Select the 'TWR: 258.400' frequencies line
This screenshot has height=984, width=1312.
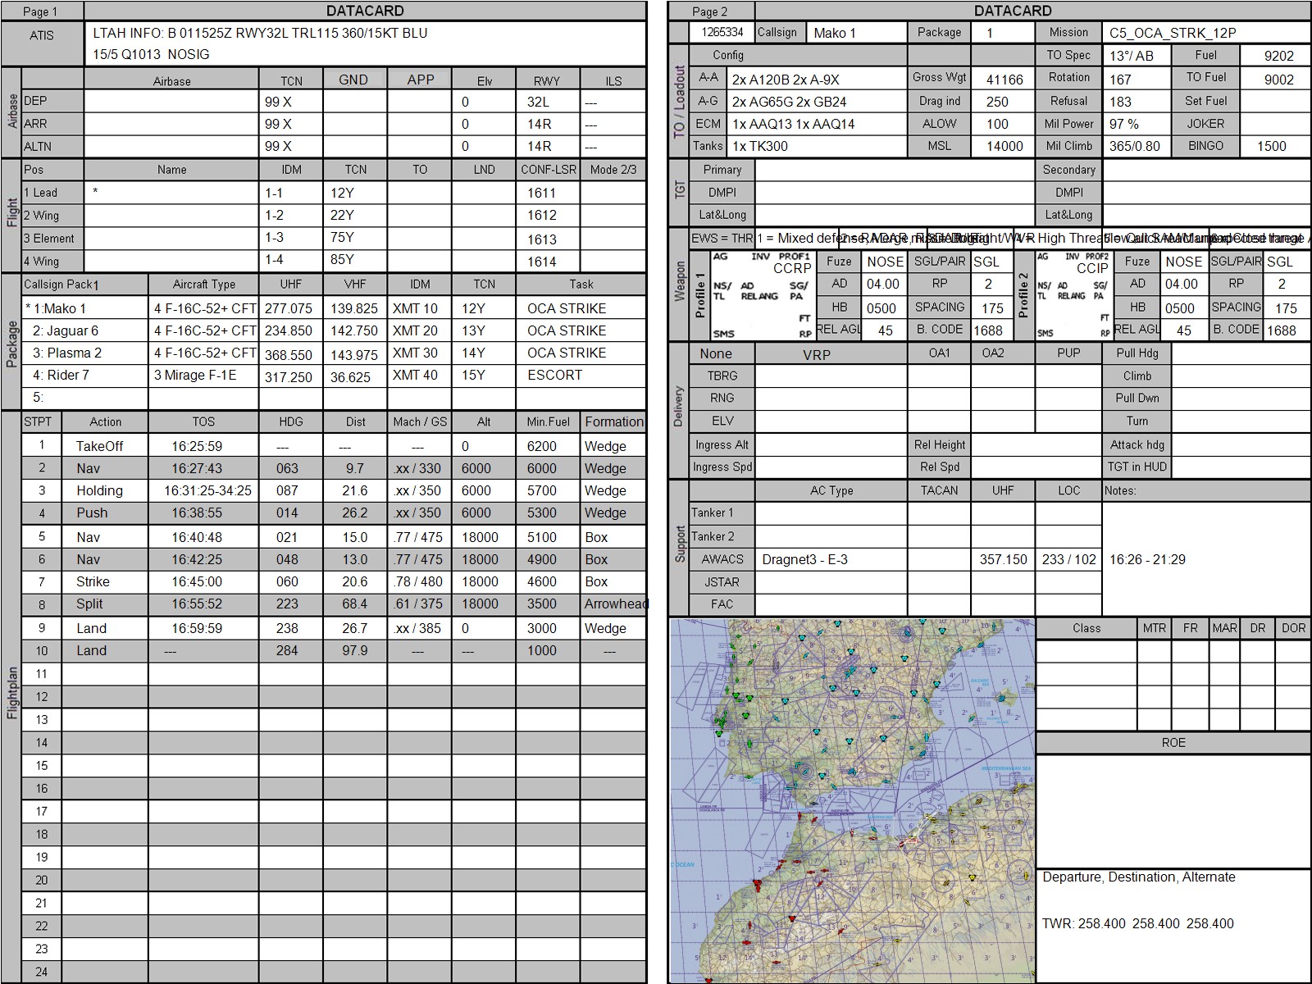[1137, 924]
